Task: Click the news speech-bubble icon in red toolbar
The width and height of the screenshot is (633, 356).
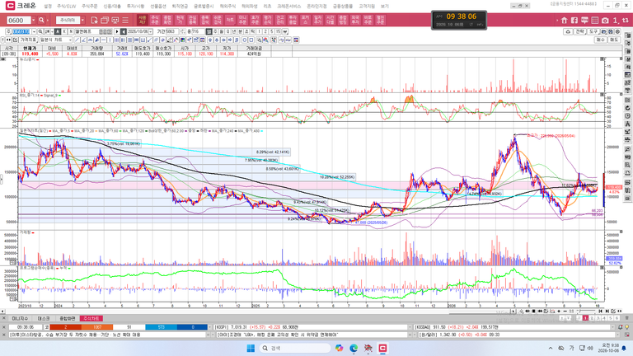Action: point(584,20)
